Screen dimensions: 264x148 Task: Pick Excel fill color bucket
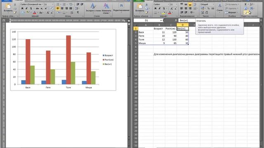tap(163, 13)
